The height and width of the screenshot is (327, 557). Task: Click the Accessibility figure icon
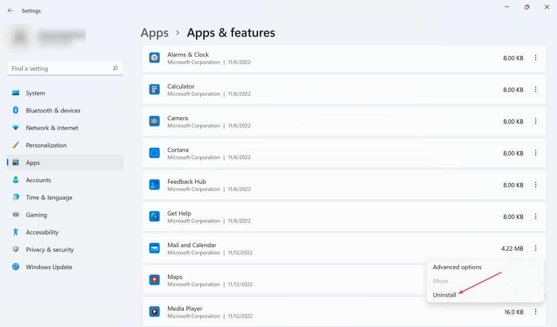click(16, 232)
